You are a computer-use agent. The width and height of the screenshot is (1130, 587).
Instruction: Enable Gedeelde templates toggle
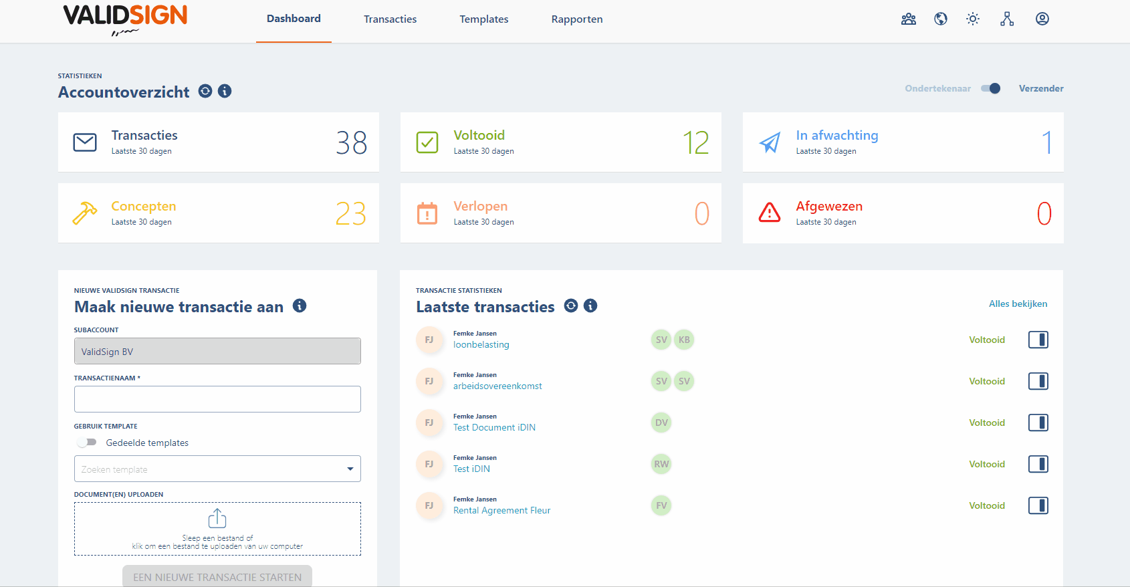click(87, 443)
